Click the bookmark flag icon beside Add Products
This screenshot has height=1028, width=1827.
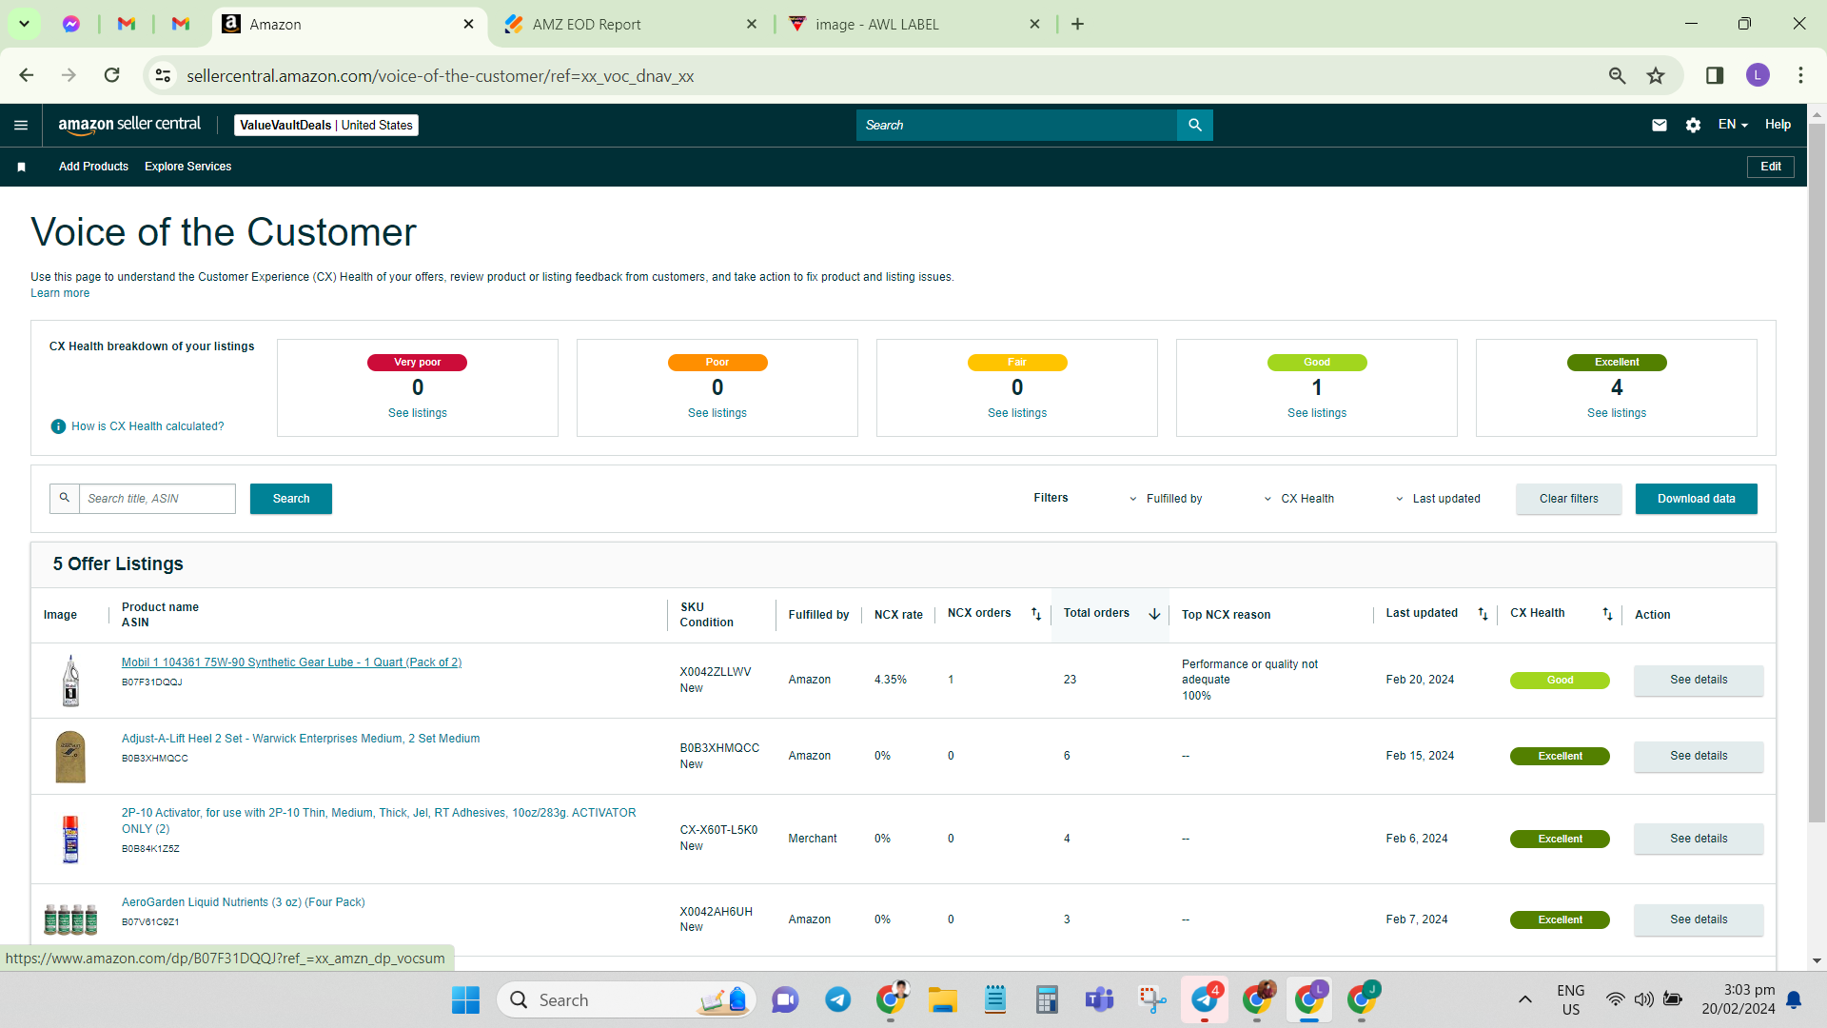pos(21,167)
